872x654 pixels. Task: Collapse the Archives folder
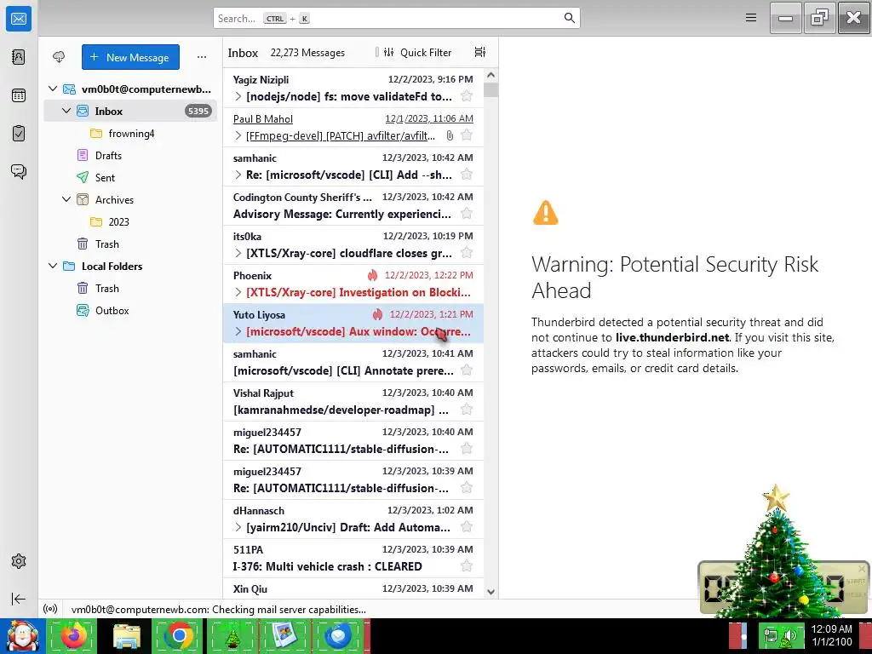point(66,199)
